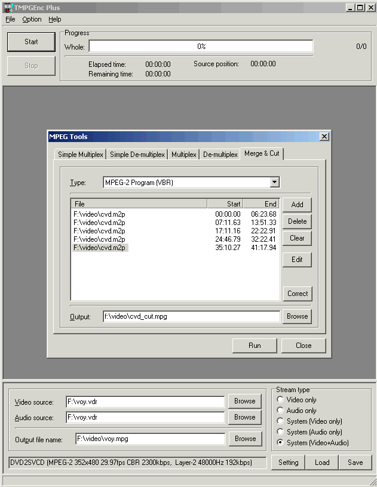Browse for the Audio source file
Viewport: 377px width, 487px height.
(244, 417)
